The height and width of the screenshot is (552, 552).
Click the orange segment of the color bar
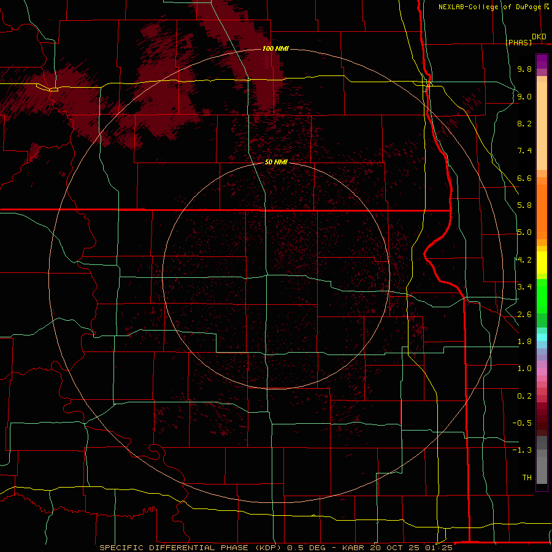[x=542, y=212]
